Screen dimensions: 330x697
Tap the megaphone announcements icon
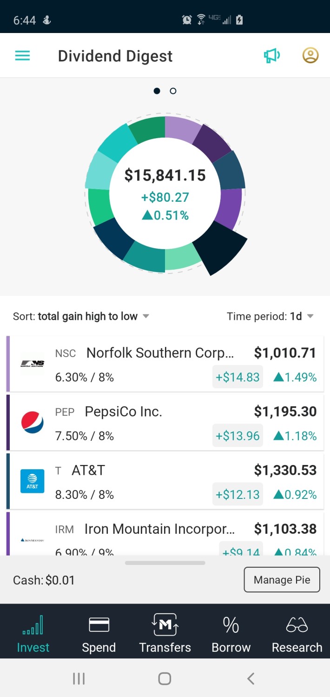pos(272,56)
